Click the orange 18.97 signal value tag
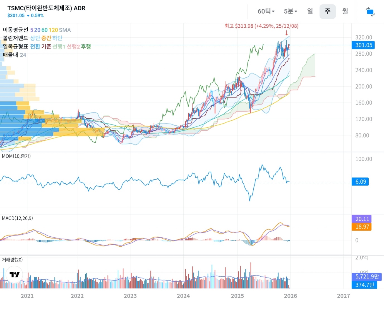 362,227
